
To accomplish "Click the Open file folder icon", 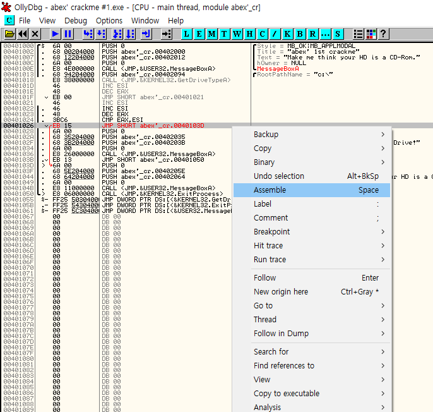I will [x=9, y=34].
